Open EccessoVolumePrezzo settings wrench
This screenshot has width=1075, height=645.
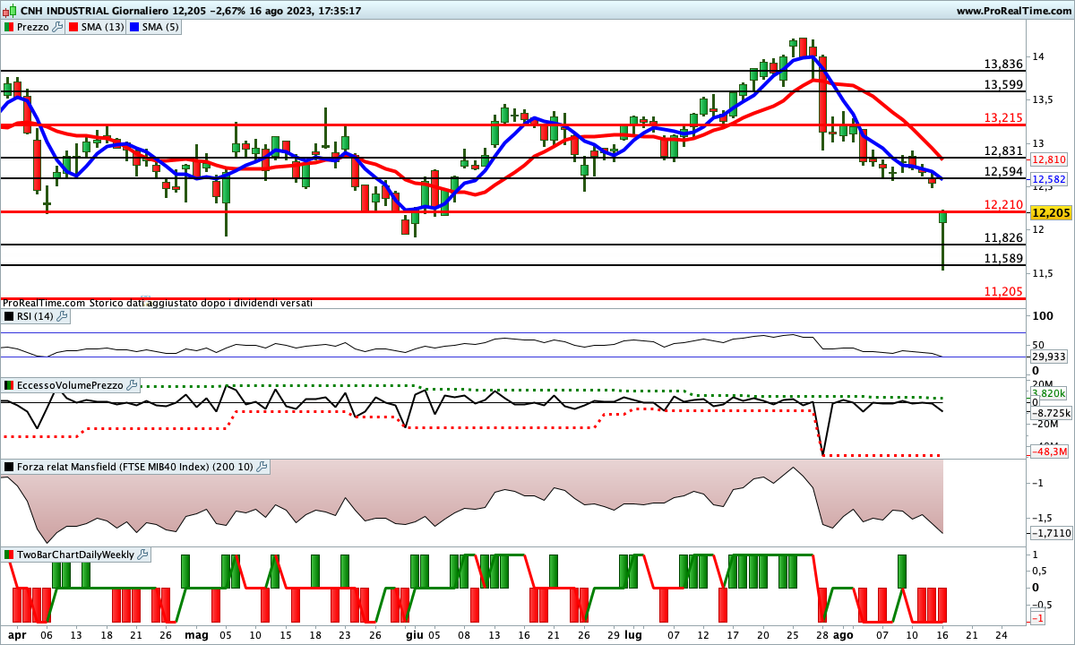(x=133, y=385)
